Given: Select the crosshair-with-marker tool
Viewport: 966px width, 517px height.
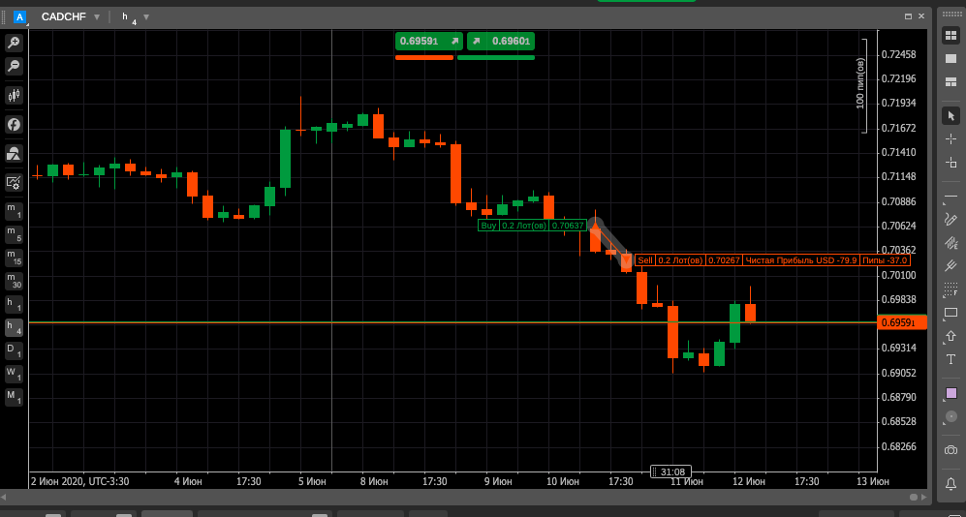Looking at the screenshot, I should [x=950, y=163].
